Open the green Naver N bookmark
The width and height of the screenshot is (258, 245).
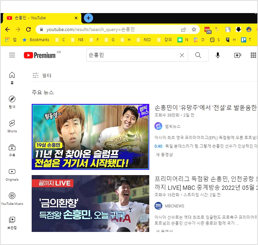(x=183, y=40)
